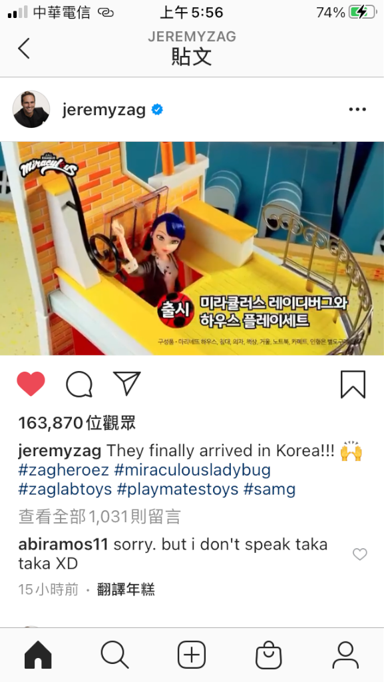Share post with paper plane icon
Screen dimensions: 384x682
[x=127, y=383]
